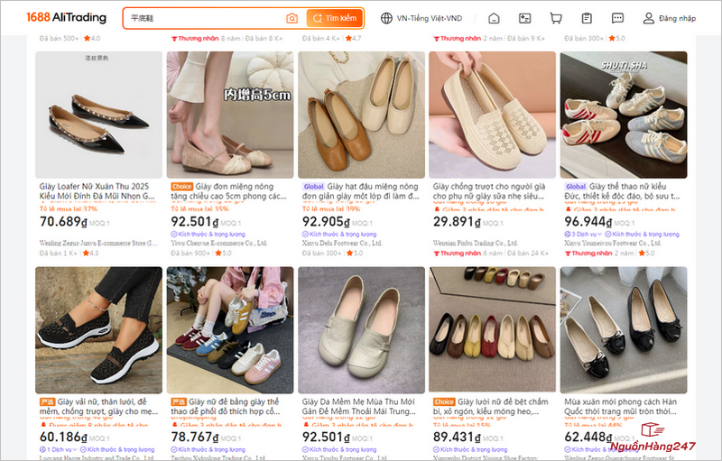The width and height of the screenshot is (722, 461).
Task: Open the image gallery icon in header
Action: pyautogui.click(x=525, y=18)
